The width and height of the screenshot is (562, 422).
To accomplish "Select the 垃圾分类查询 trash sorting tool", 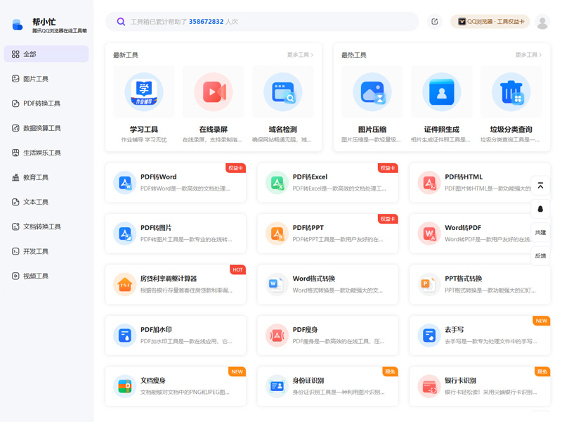I will click(x=511, y=92).
